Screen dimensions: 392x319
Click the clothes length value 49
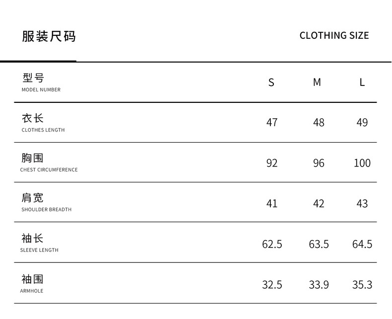362,123
